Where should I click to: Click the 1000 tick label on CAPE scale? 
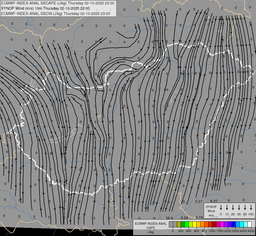pos(212,231)
